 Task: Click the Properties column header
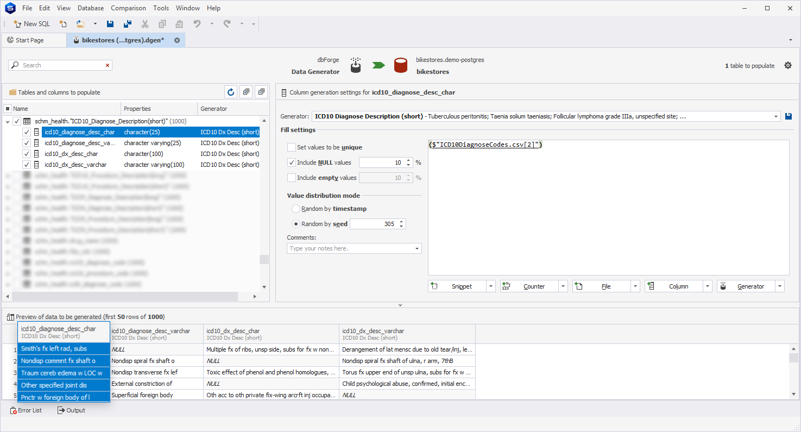(159, 109)
